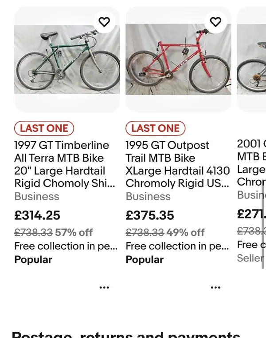This screenshot has height=338, width=266.
Task: Click LAST ONE badge on Timberline listing
Action: [x=44, y=128]
